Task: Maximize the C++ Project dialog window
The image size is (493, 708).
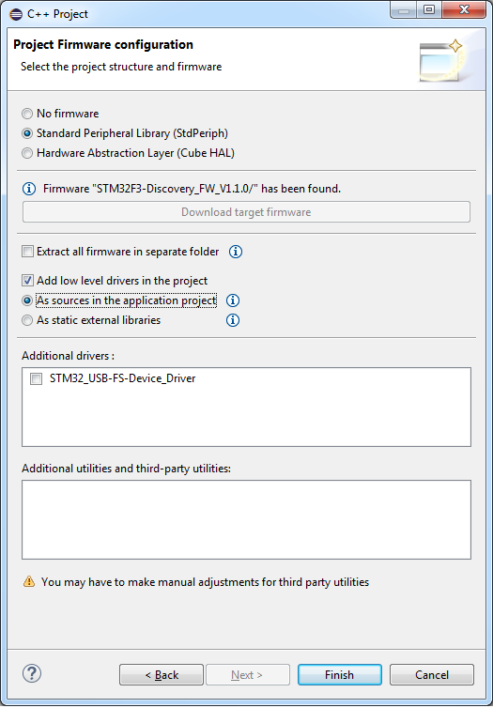Action: (x=429, y=10)
